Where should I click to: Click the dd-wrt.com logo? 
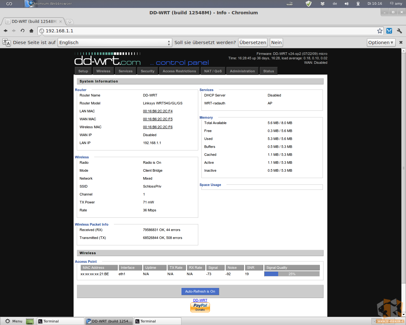(x=108, y=60)
